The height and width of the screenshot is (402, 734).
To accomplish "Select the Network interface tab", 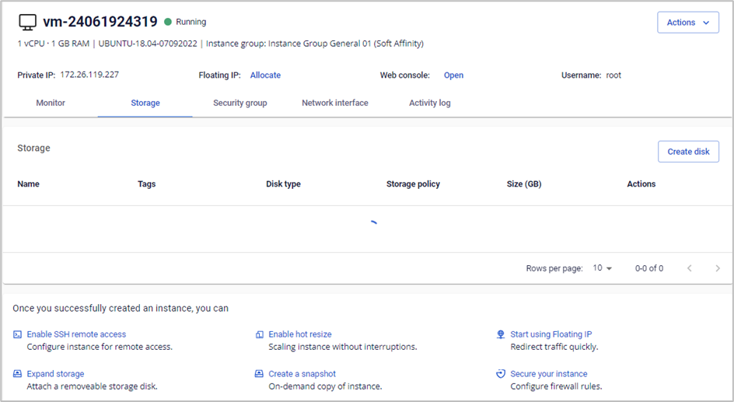I will click(334, 103).
